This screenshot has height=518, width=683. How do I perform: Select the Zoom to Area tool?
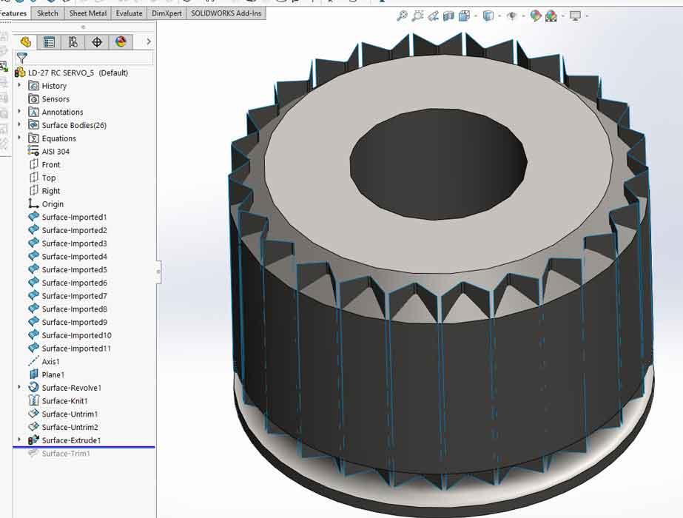[417, 16]
